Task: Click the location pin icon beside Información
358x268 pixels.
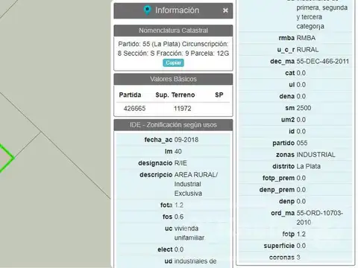Action: pyautogui.click(x=147, y=10)
